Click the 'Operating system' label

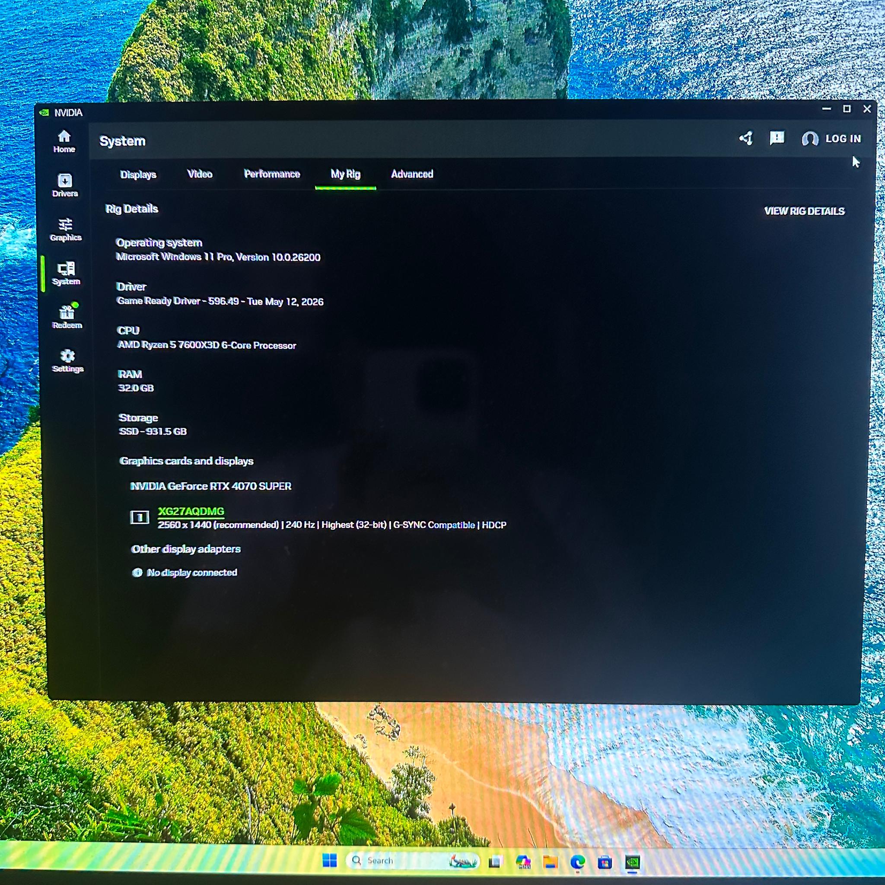pos(159,243)
